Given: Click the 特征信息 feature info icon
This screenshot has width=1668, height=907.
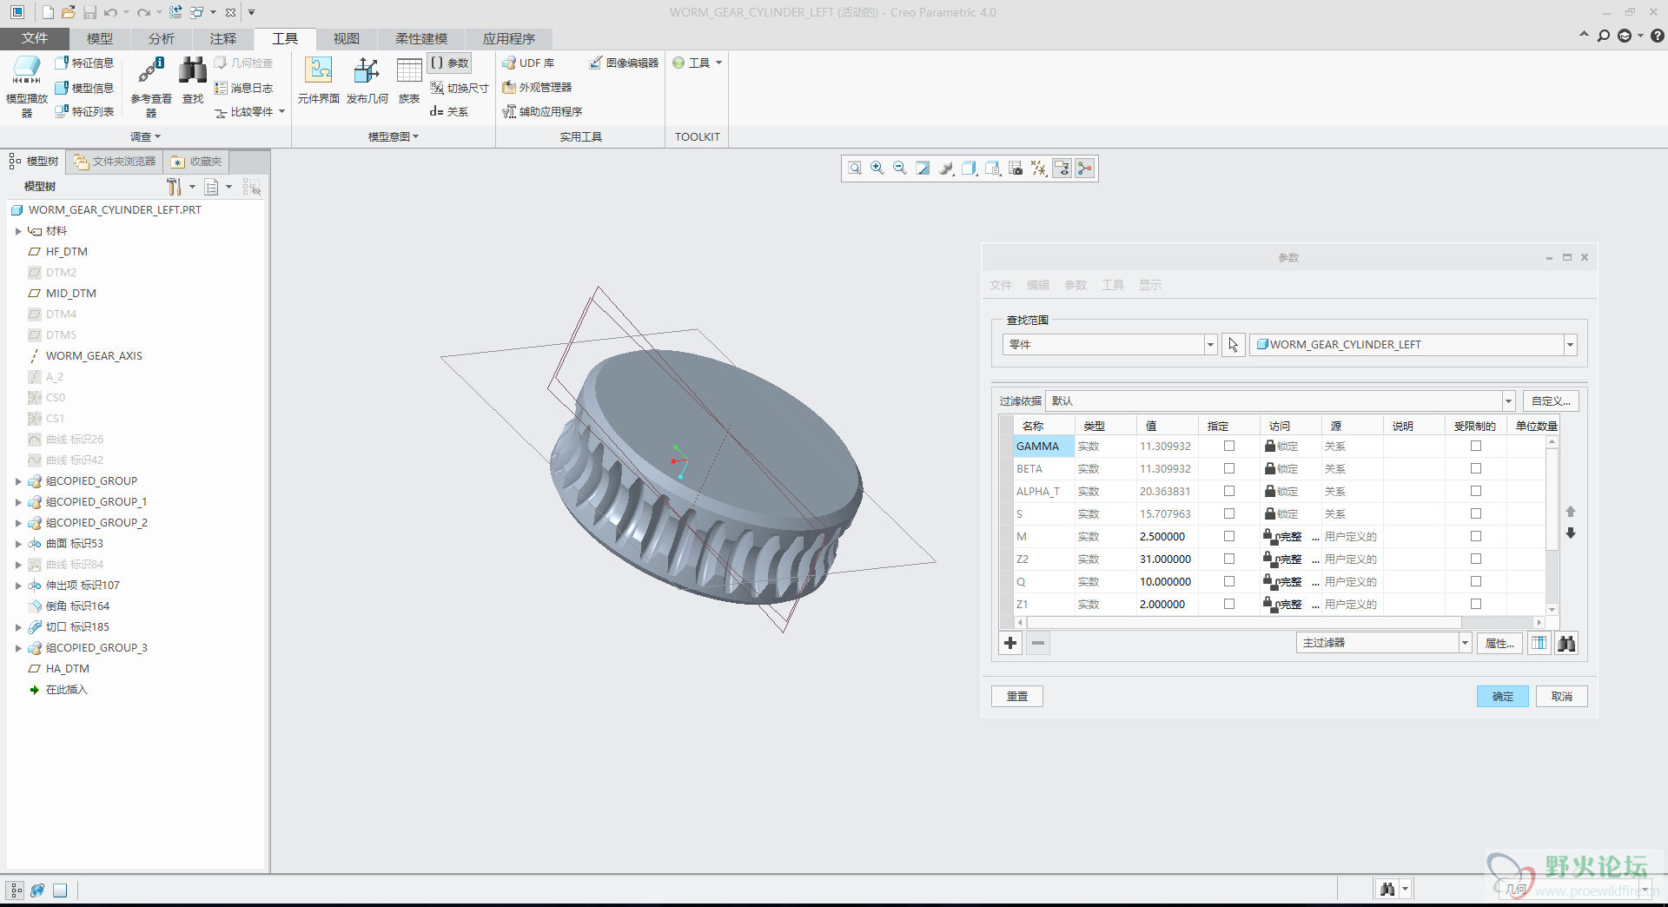Looking at the screenshot, I should click(x=61, y=63).
